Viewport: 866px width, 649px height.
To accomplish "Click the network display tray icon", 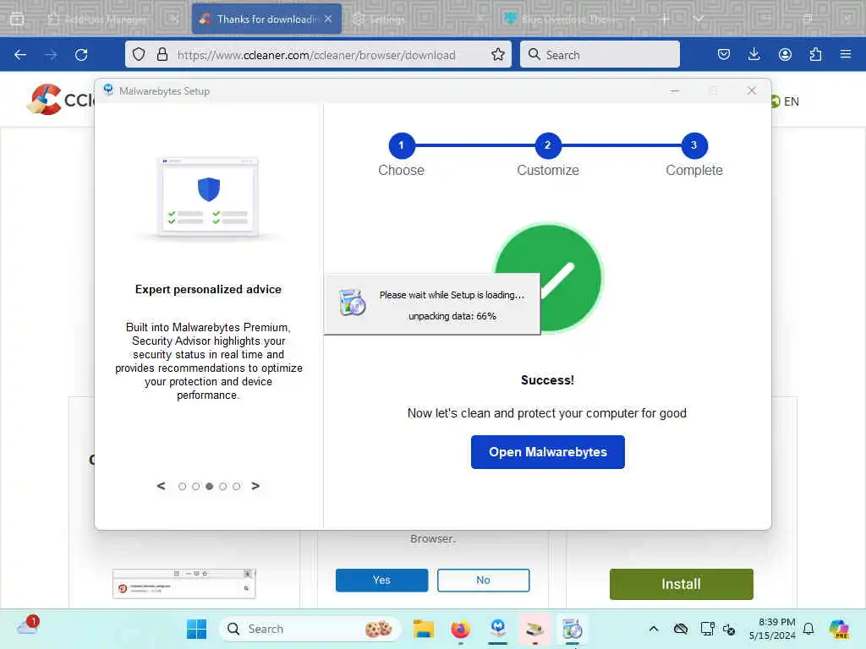I will (x=707, y=629).
